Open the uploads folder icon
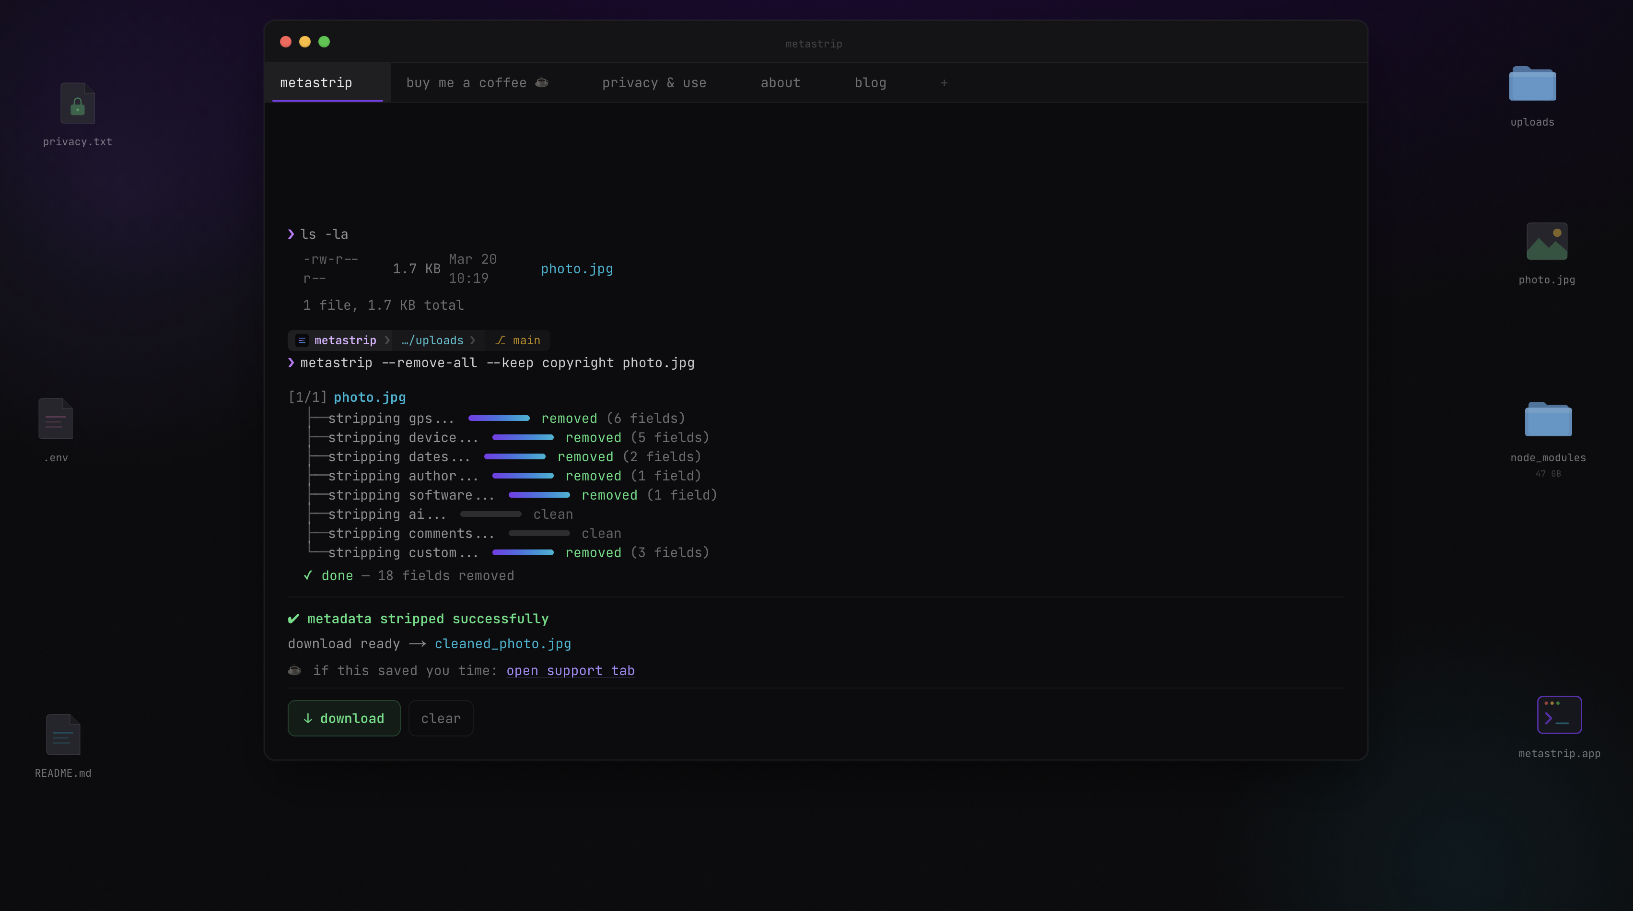This screenshot has height=911, width=1633. [1532, 84]
